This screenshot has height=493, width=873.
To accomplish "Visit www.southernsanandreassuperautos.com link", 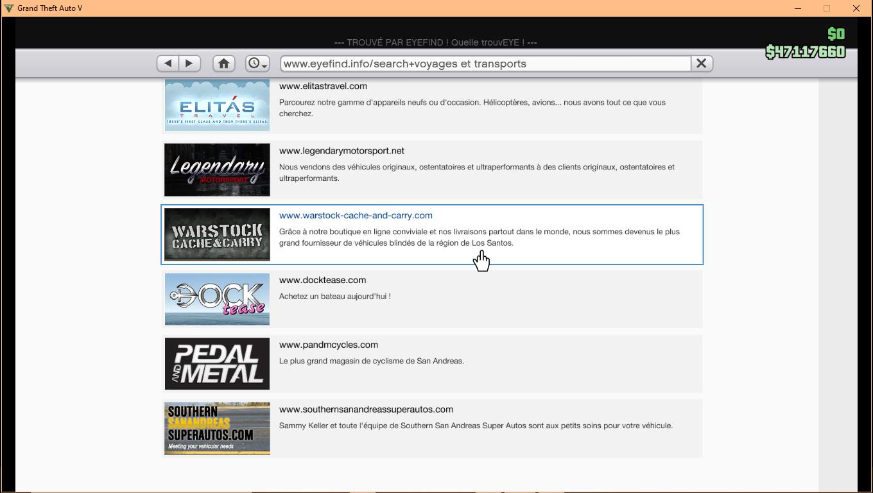I will pos(366,410).
